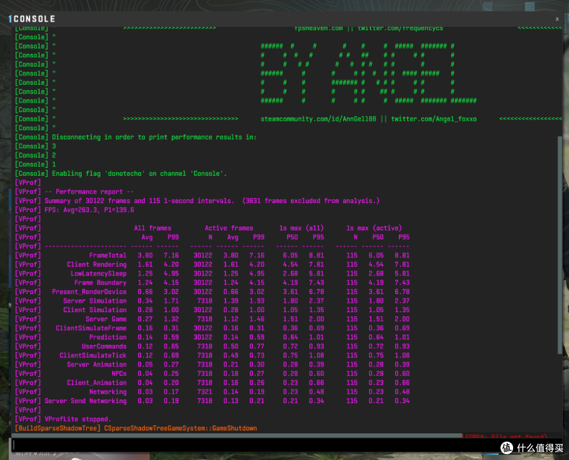Close the console window with the x button
Image resolution: width=569 pixels, height=460 pixels.
[557, 19]
